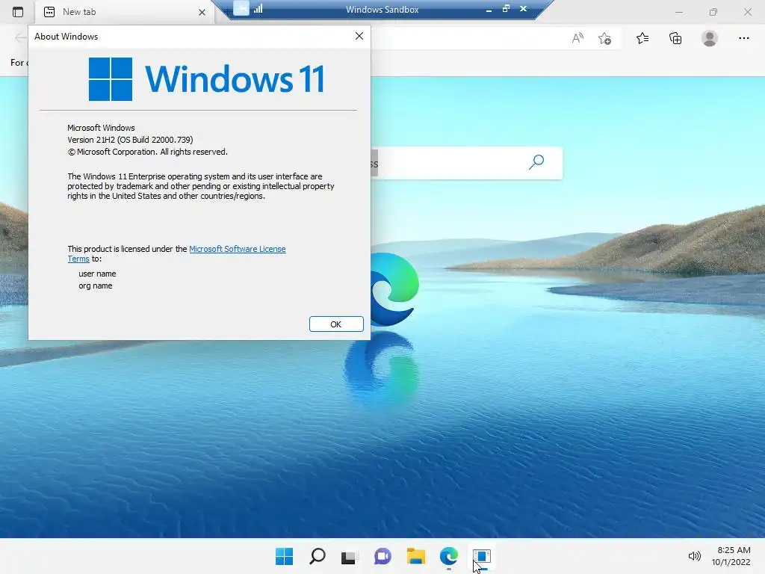Select the winver app taskbar icon
This screenshot has height=574, width=765.
(482, 556)
